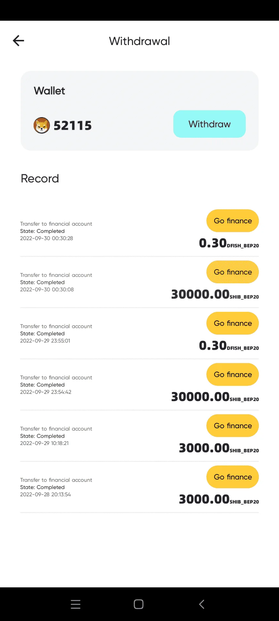Go finance for 23:55:01 DFISH transfer
Viewport: 279px width, 621px height.
(x=232, y=323)
